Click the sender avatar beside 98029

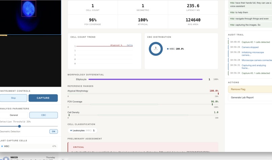click(x=6, y=159)
